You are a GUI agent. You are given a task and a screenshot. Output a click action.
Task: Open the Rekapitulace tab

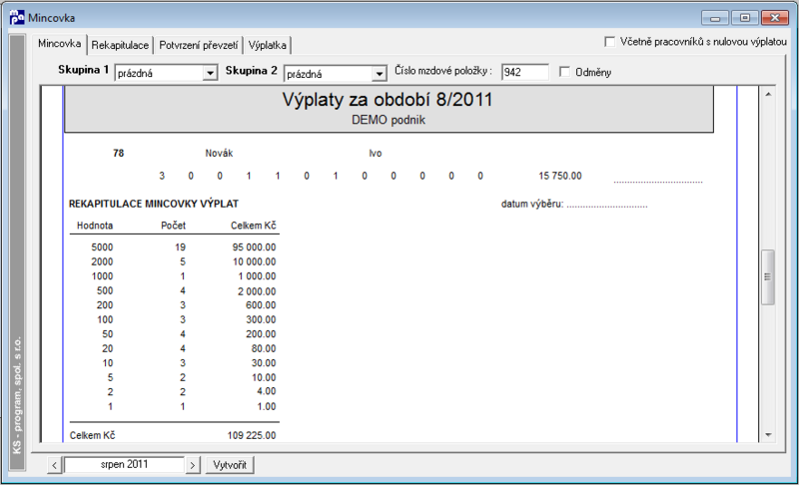(x=120, y=45)
